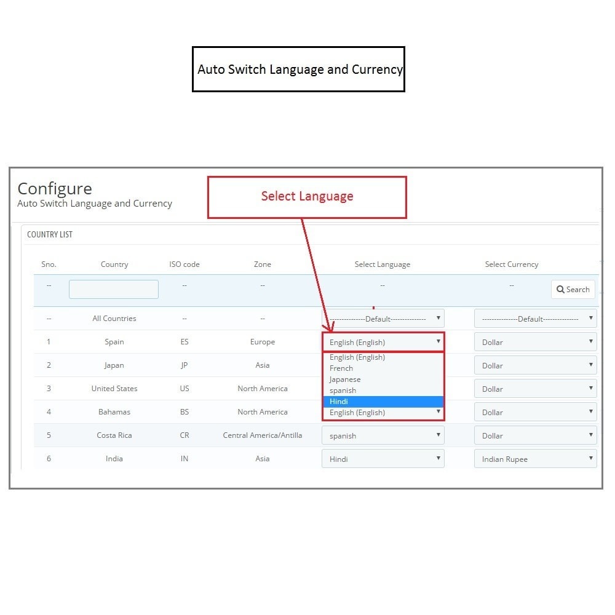The width and height of the screenshot is (615, 615).
Task: Choose Japanese in the open language list
Action: coord(383,379)
